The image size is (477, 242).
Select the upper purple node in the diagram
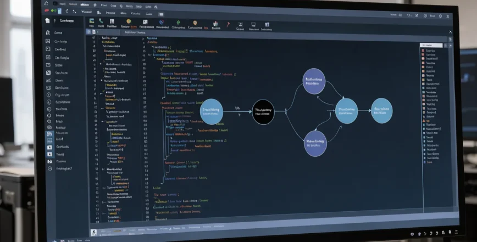[314, 81]
